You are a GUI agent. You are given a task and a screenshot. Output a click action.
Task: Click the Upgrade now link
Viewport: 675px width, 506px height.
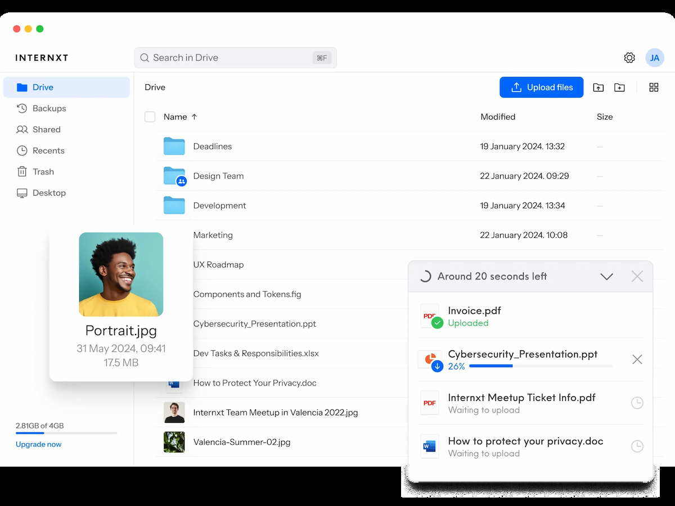coord(39,444)
